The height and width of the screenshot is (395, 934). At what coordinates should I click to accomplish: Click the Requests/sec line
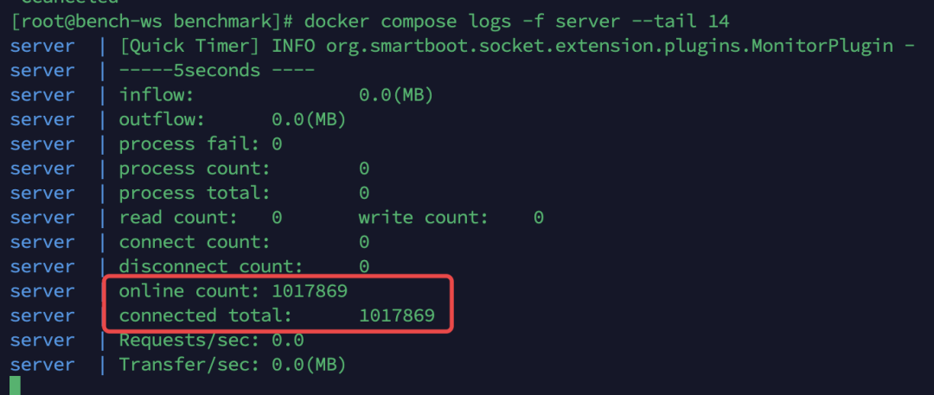[211, 341]
